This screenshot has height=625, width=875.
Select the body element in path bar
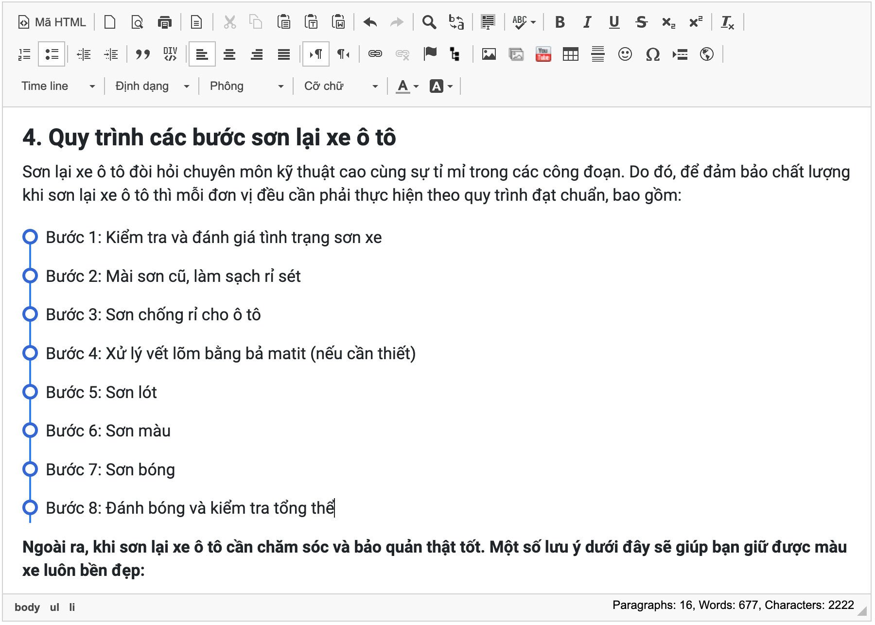[27, 607]
